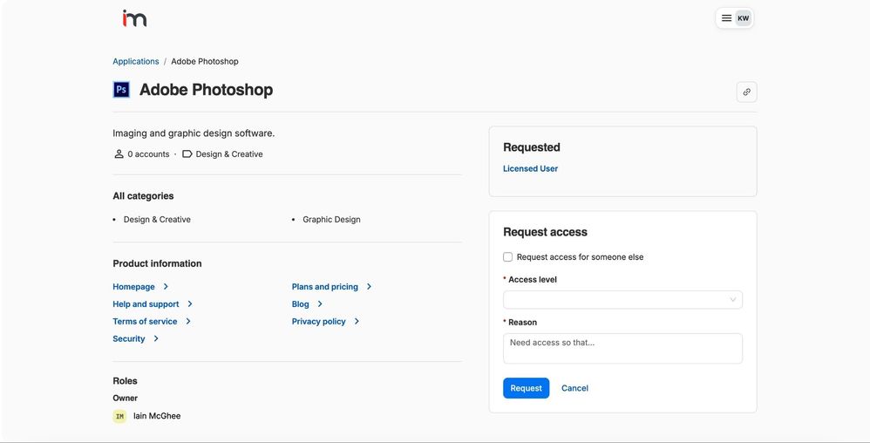Image resolution: width=870 pixels, height=443 pixels.
Task: Enable Request access for someone else checkbox
Action: pos(508,257)
